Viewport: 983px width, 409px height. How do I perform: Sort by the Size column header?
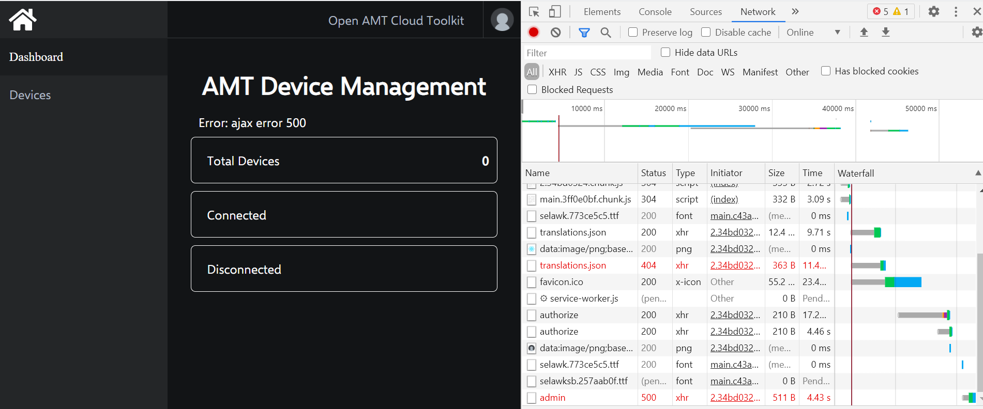coord(781,173)
